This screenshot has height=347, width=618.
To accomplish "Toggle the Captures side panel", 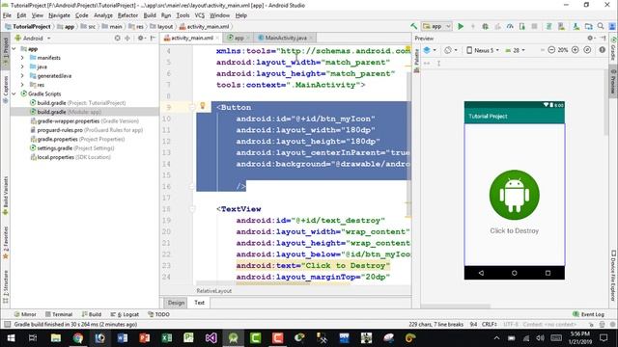I will point(6,90).
